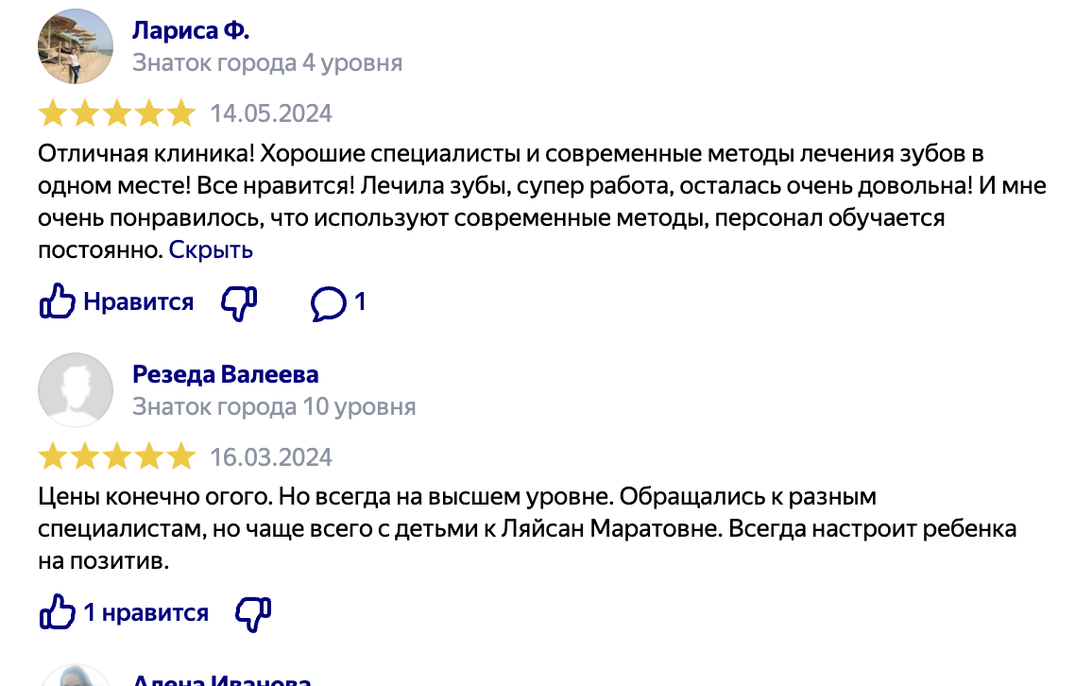This screenshot has height=686, width=1075.
Task: Click partially visible avatar at the bottom
Action: 76,675
